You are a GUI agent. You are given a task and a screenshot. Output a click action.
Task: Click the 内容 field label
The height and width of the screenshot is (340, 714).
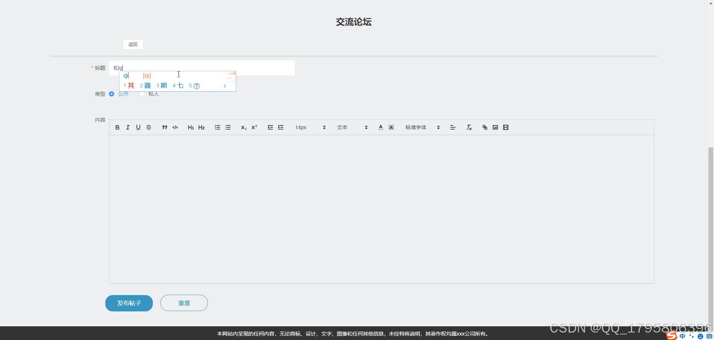100,120
